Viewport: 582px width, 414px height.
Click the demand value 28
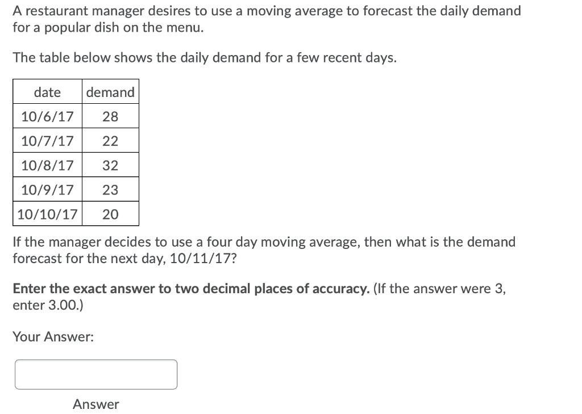(x=110, y=116)
